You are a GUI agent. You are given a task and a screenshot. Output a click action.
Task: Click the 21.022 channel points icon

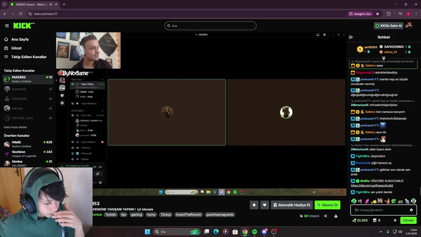click(360, 221)
